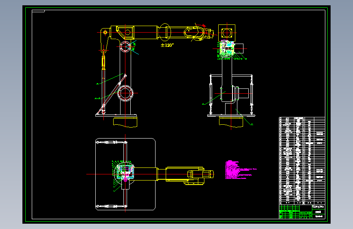Viewport: 353px width, 229px height.
Task: Select the upper circular joint flange in front view
Action: [125, 47]
